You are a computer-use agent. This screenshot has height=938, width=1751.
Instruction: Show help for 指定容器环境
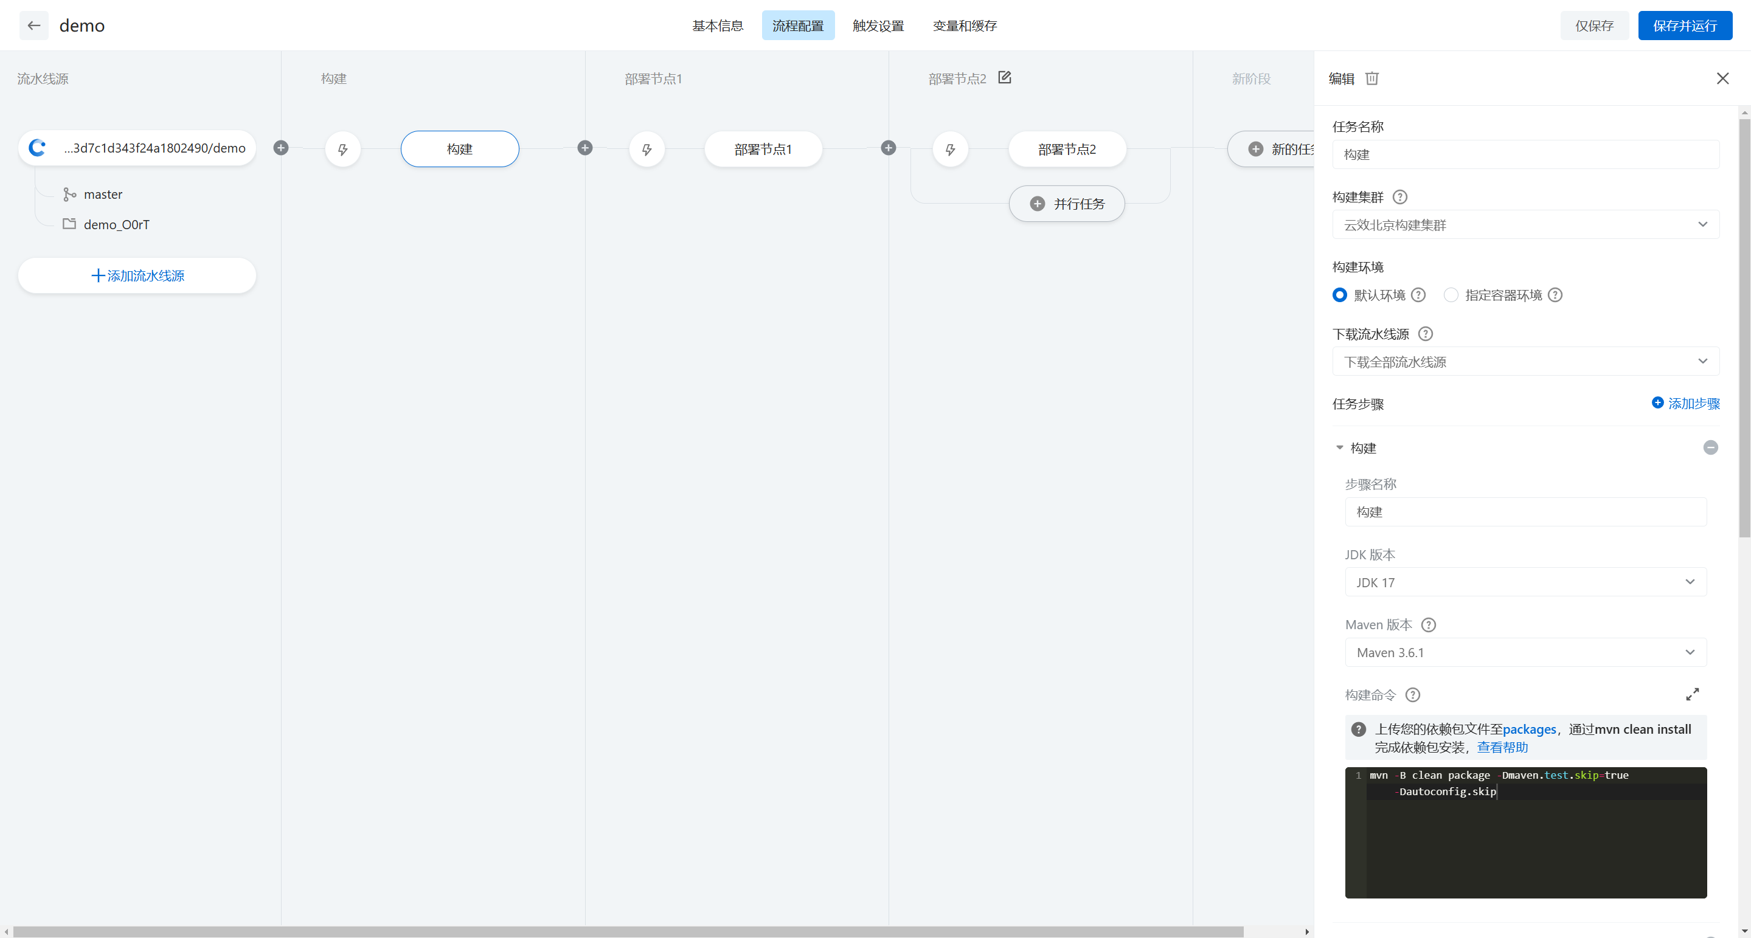tap(1555, 295)
